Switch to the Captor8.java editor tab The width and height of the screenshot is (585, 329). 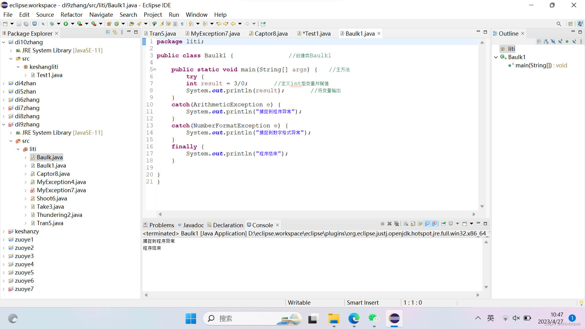pyautogui.click(x=271, y=34)
